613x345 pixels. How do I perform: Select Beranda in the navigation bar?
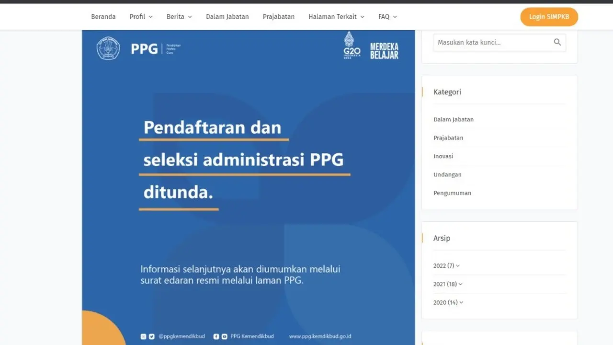point(103,16)
